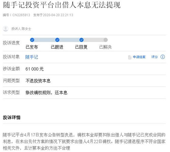Open the 随手记 complaint target link
Image resolution: width=170 pixels, height=152 pixels.
(32, 57)
